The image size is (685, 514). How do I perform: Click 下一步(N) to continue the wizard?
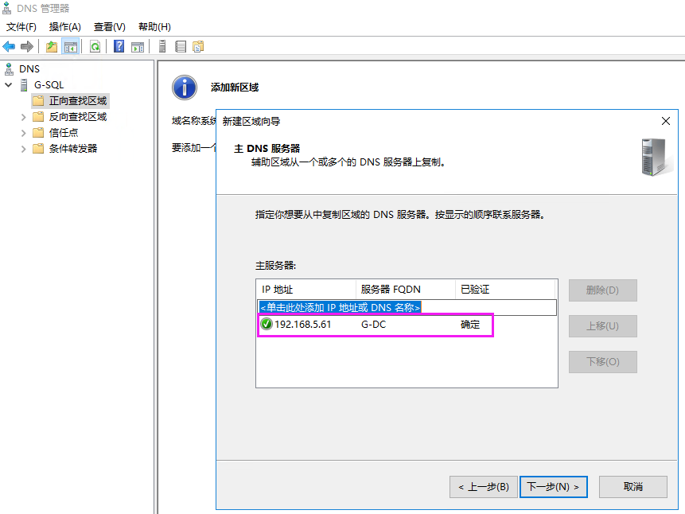pyautogui.click(x=553, y=487)
